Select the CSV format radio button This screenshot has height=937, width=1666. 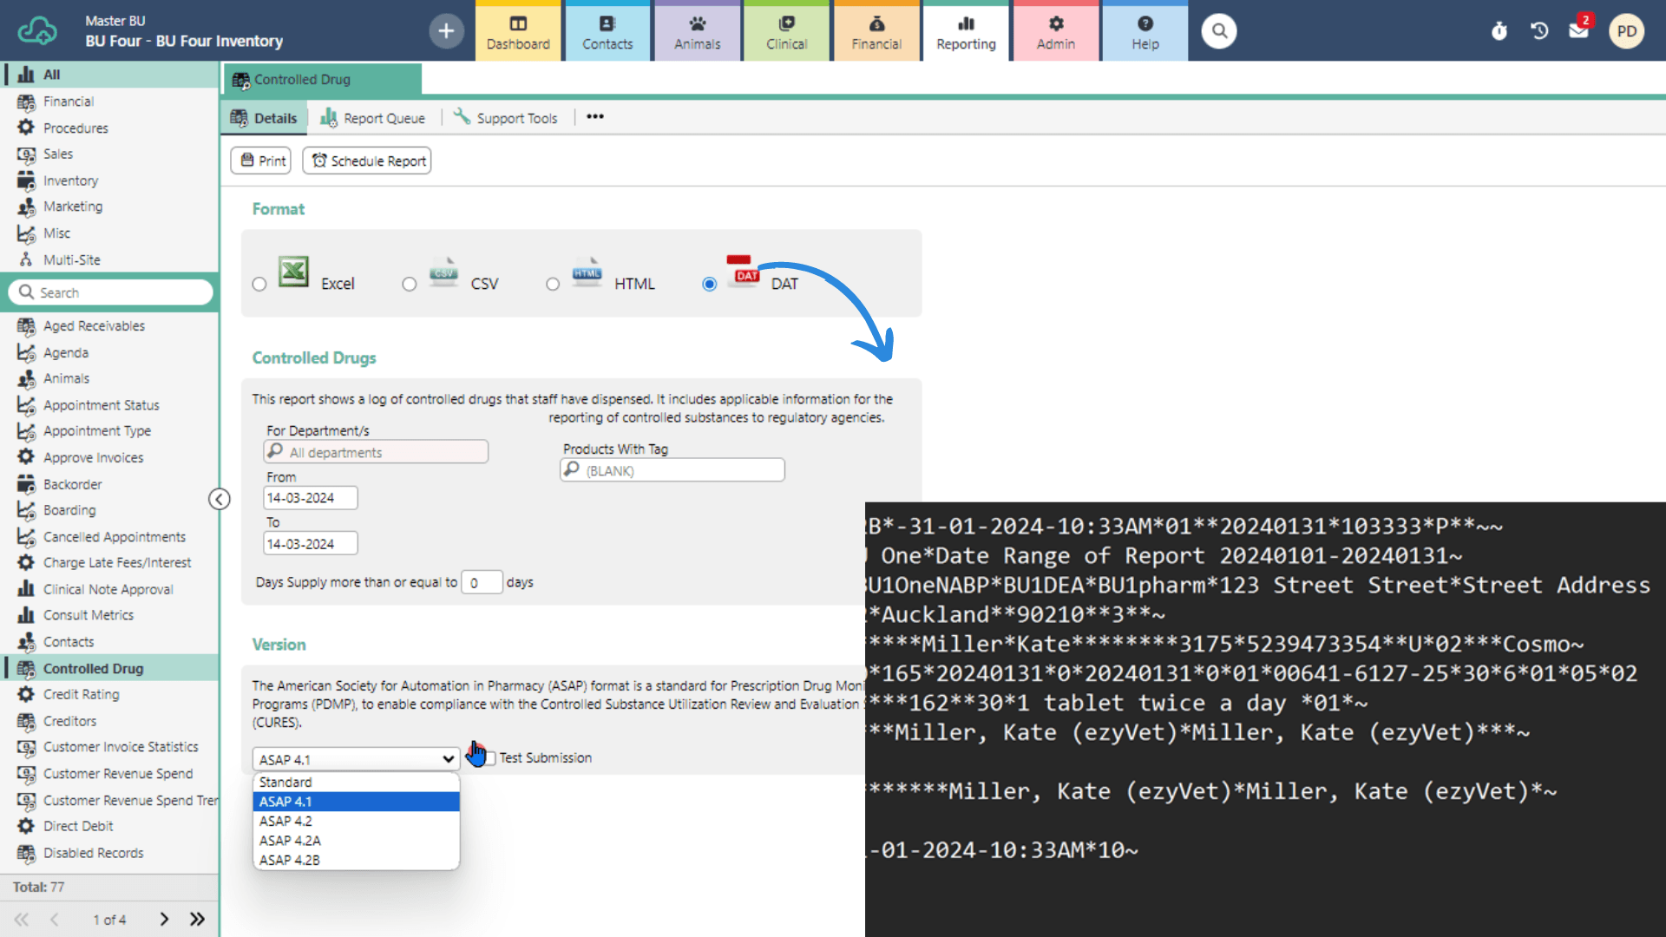[410, 285]
